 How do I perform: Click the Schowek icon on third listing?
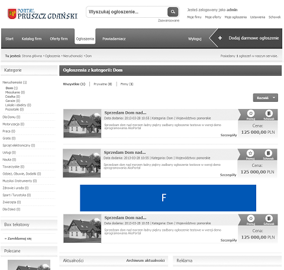point(269,218)
